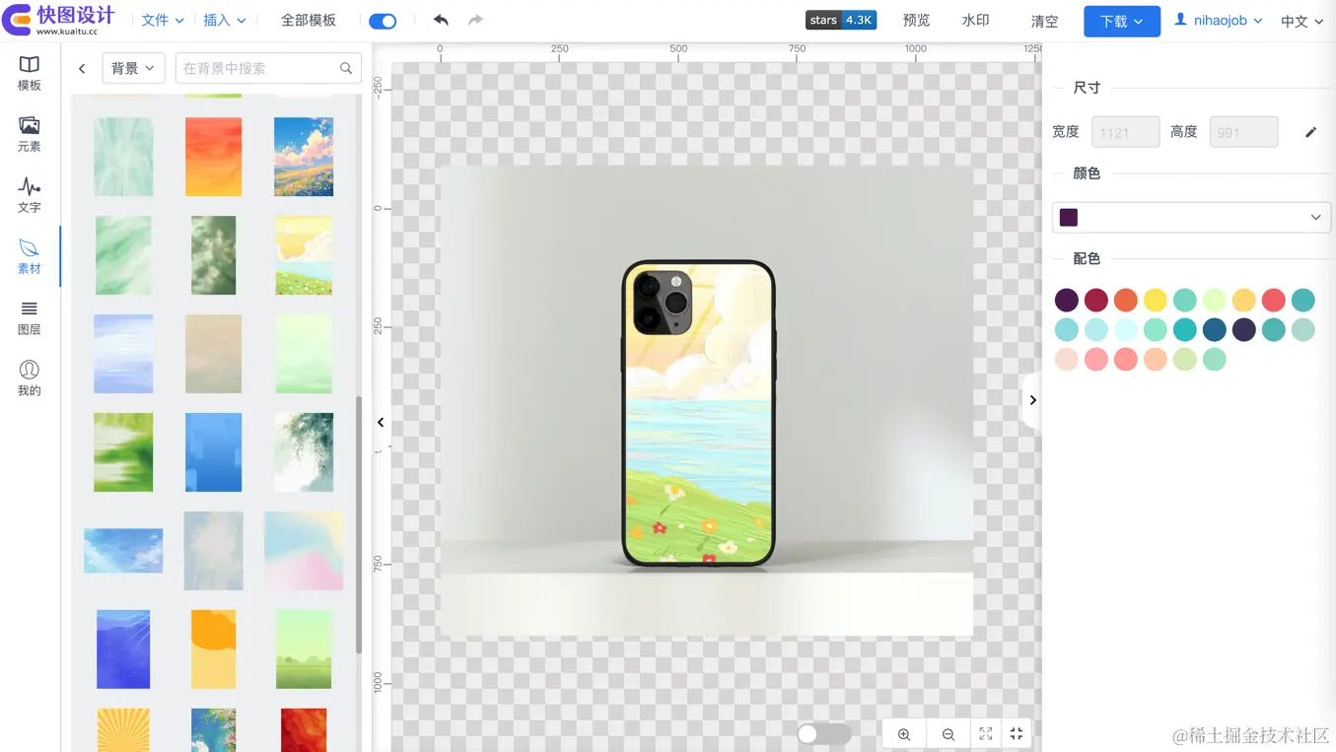Click 水印 watermark in the top bar
The image size is (1336, 752).
click(975, 20)
